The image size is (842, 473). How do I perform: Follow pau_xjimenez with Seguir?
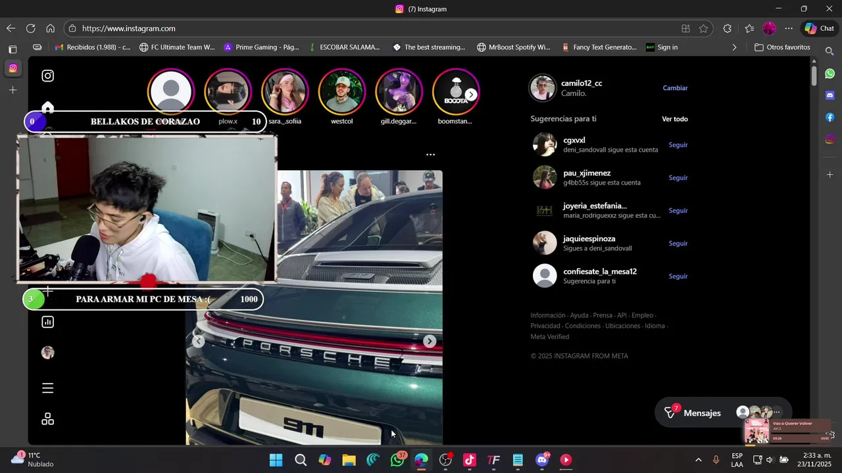(678, 177)
